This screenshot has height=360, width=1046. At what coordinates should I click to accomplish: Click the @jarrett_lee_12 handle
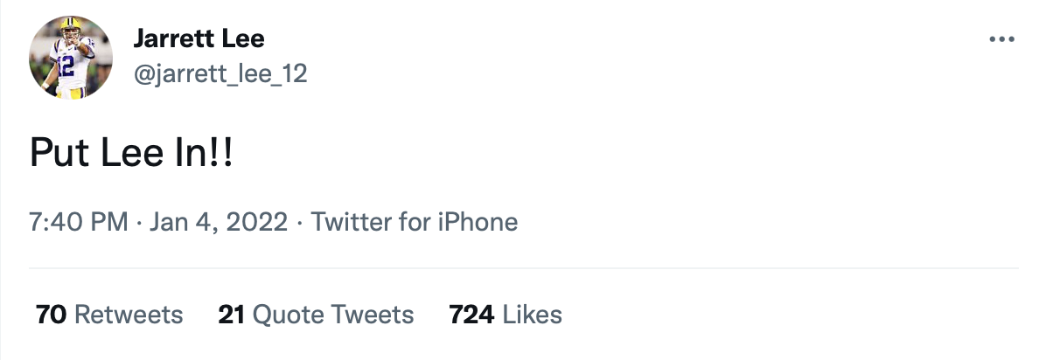[x=220, y=74]
